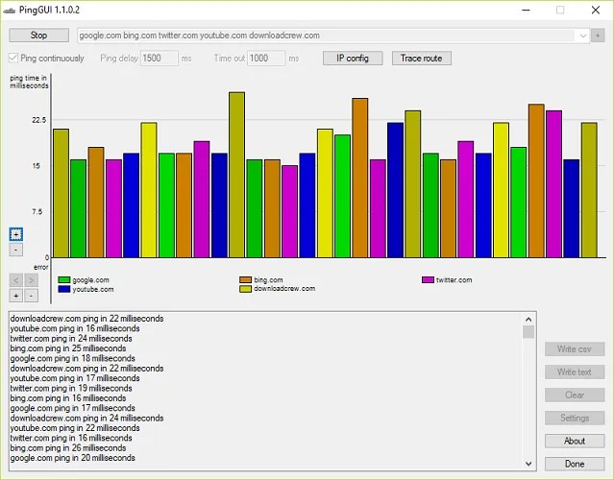Click the olive downloadcrew.com legend swatch
Viewport: 614px width, 480px height.
[x=245, y=289]
